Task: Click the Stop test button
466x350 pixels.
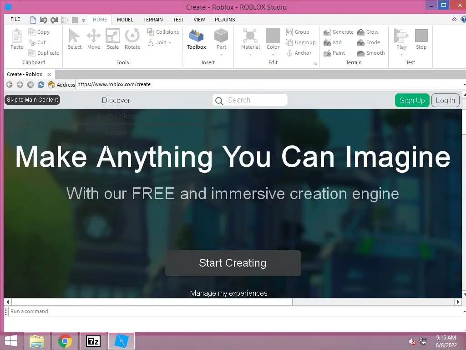Action: coord(421,39)
